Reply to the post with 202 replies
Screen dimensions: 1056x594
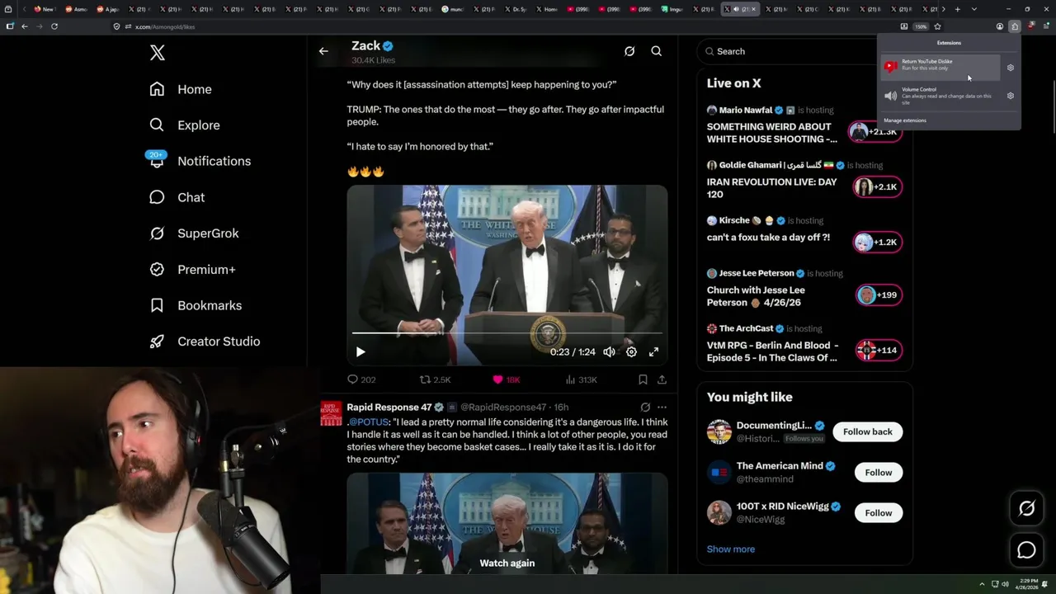(361, 379)
